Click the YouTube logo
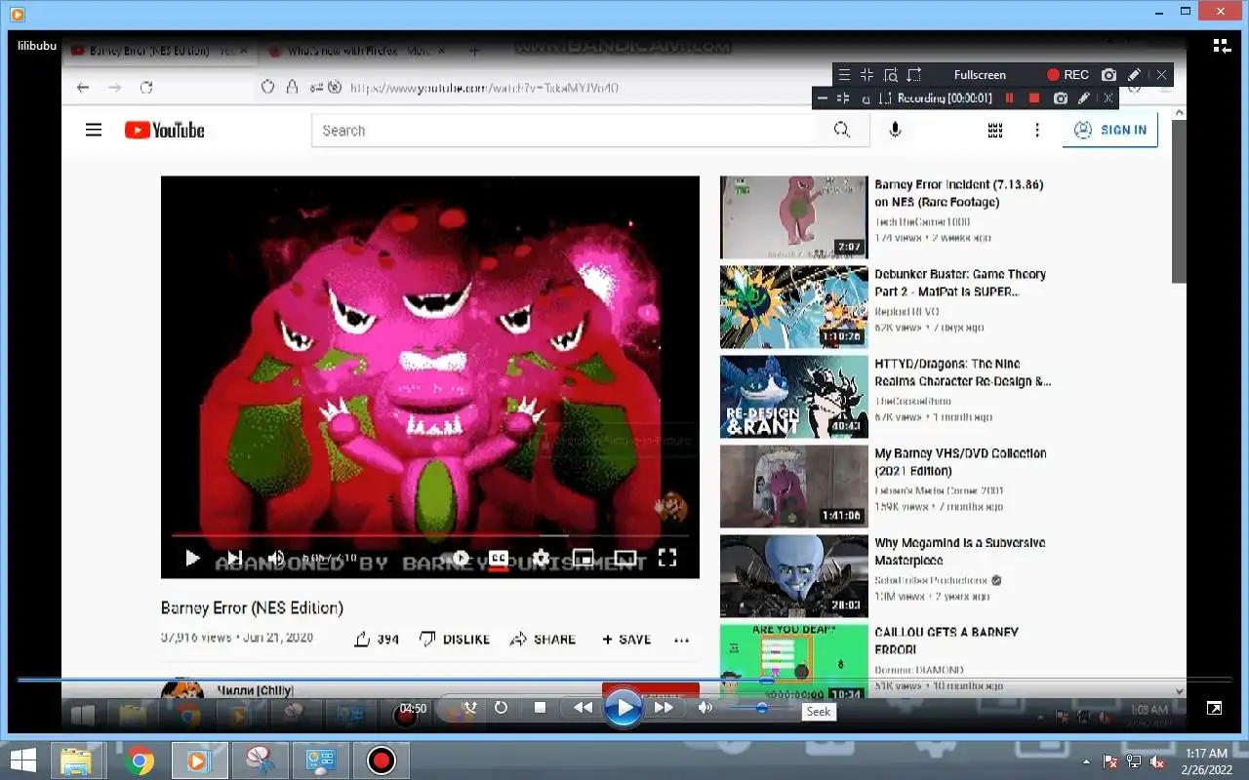The height and width of the screenshot is (780, 1249). click(165, 130)
